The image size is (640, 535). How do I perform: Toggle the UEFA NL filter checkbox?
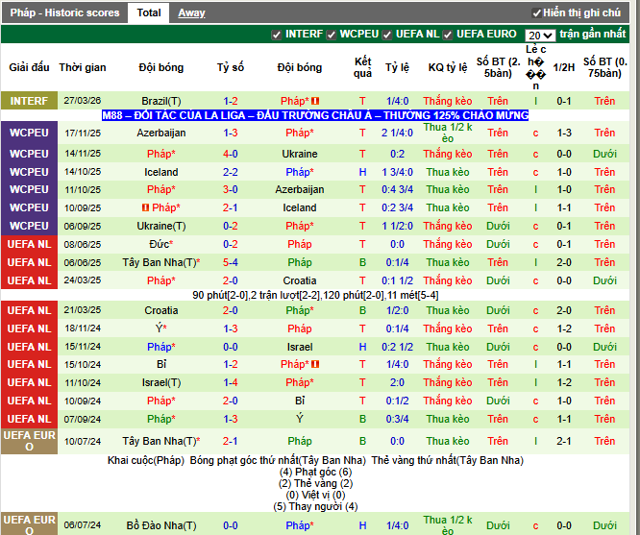[387, 35]
